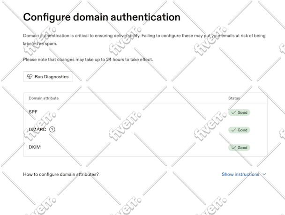This screenshot has width=285, height=215.
Task: Click the heart pulse diagnostics icon
Action: click(x=30, y=77)
